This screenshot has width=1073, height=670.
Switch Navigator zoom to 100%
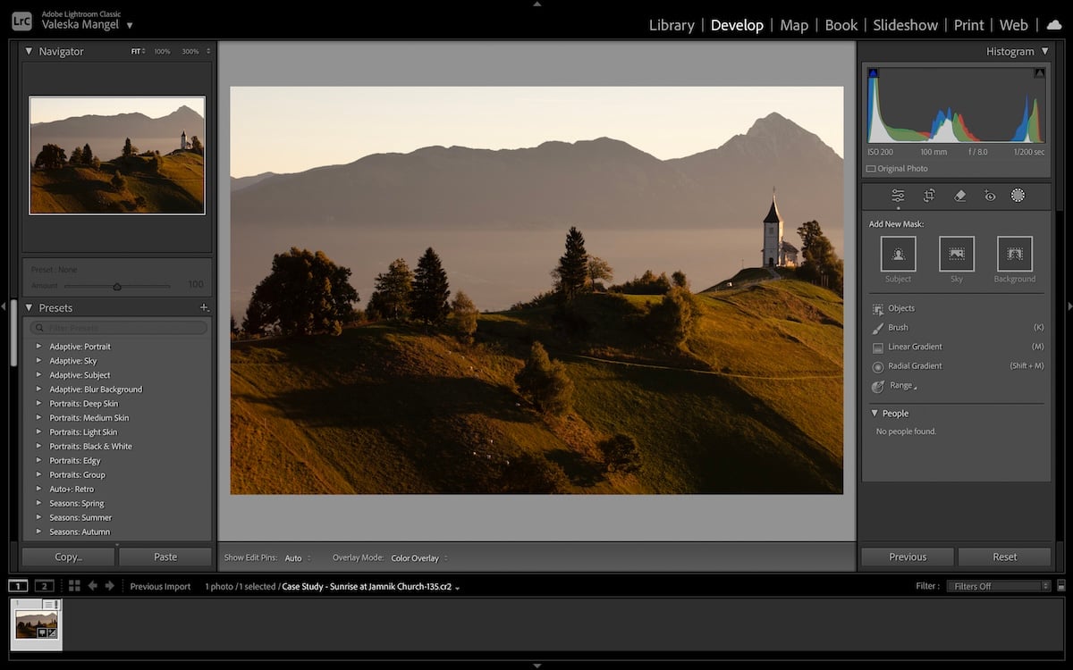[x=161, y=51]
